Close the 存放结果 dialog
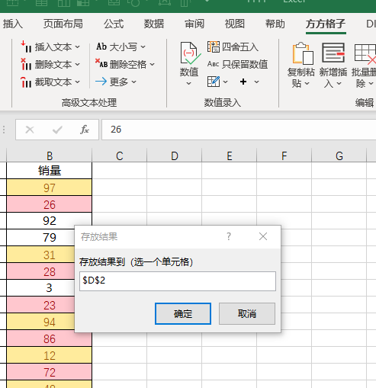The image size is (376, 388). (263, 236)
